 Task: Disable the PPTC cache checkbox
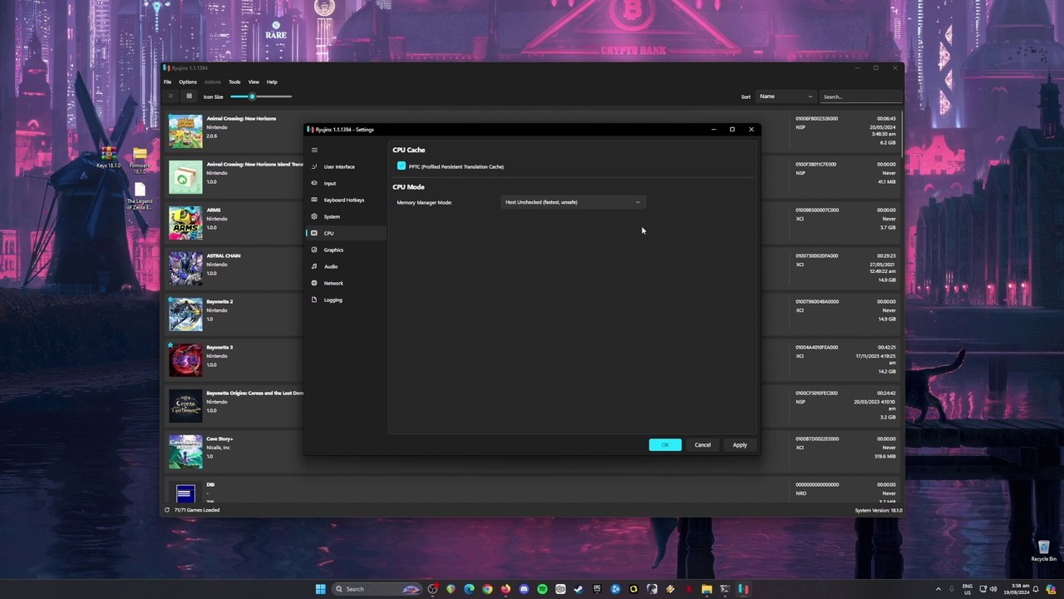(x=401, y=166)
